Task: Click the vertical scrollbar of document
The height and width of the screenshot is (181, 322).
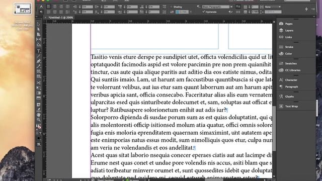Action: coord(274,128)
